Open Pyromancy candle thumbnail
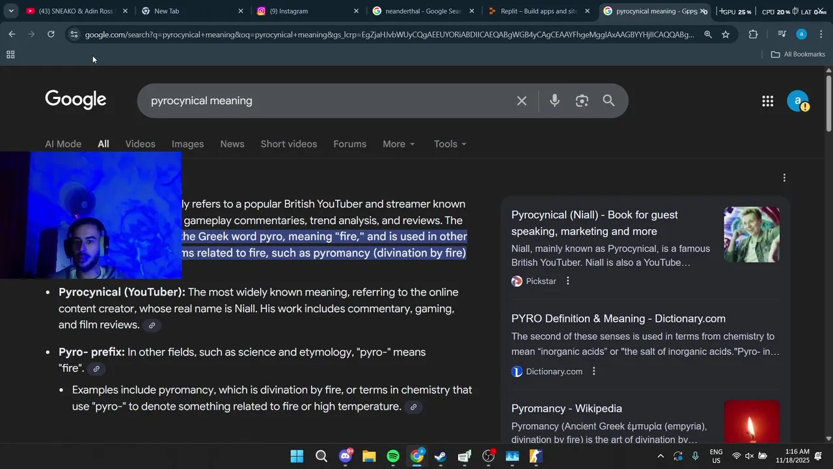Screen dimensions: 833x469 (x=752, y=422)
